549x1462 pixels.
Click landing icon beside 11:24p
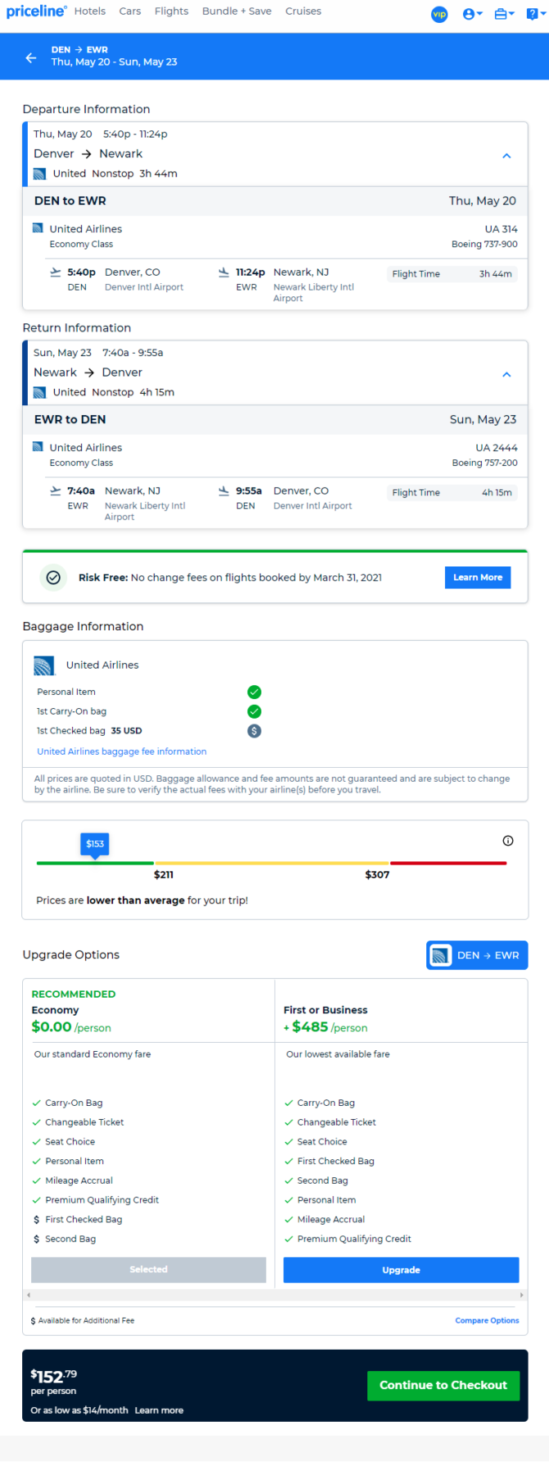[x=224, y=272]
